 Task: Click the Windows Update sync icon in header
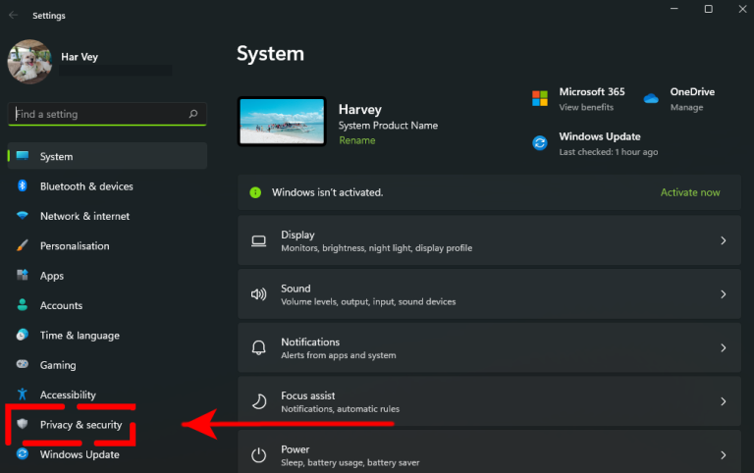540,142
